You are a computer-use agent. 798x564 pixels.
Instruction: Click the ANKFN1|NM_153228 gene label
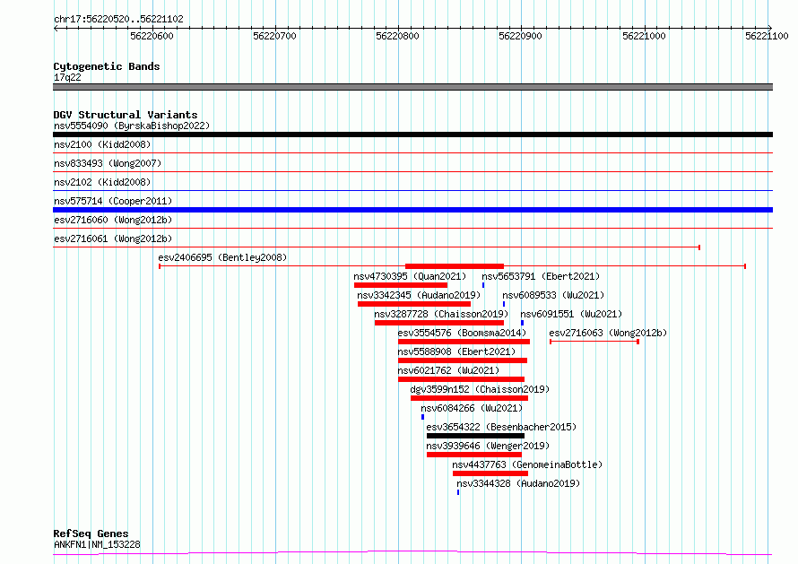click(x=97, y=544)
